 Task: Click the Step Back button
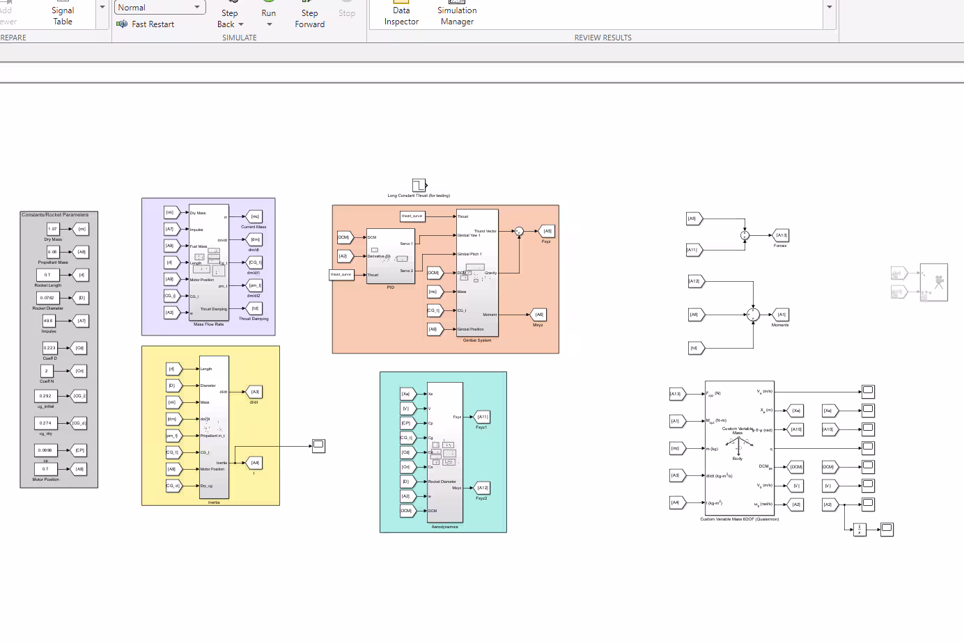pyautogui.click(x=229, y=14)
